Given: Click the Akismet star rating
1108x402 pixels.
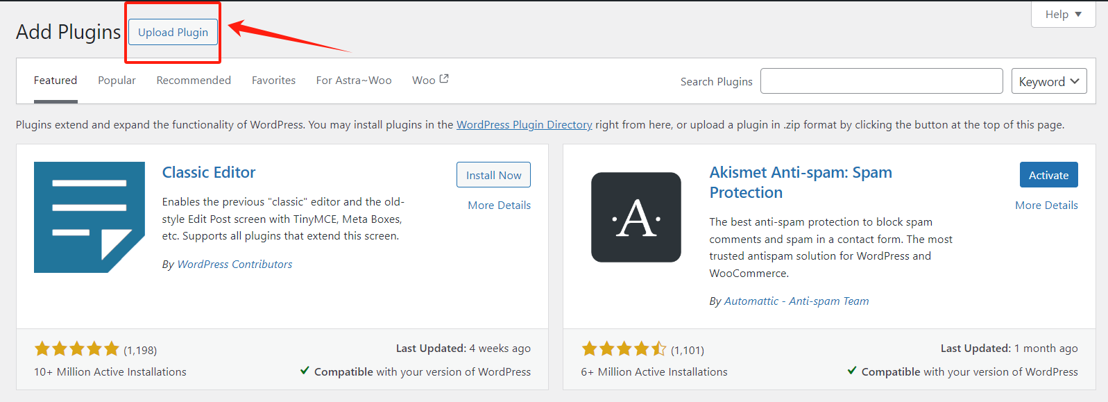Looking at the screenshot, I should [x=624, y=349].
